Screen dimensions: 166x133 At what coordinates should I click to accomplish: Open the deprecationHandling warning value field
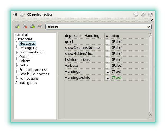tap(127, 36)
